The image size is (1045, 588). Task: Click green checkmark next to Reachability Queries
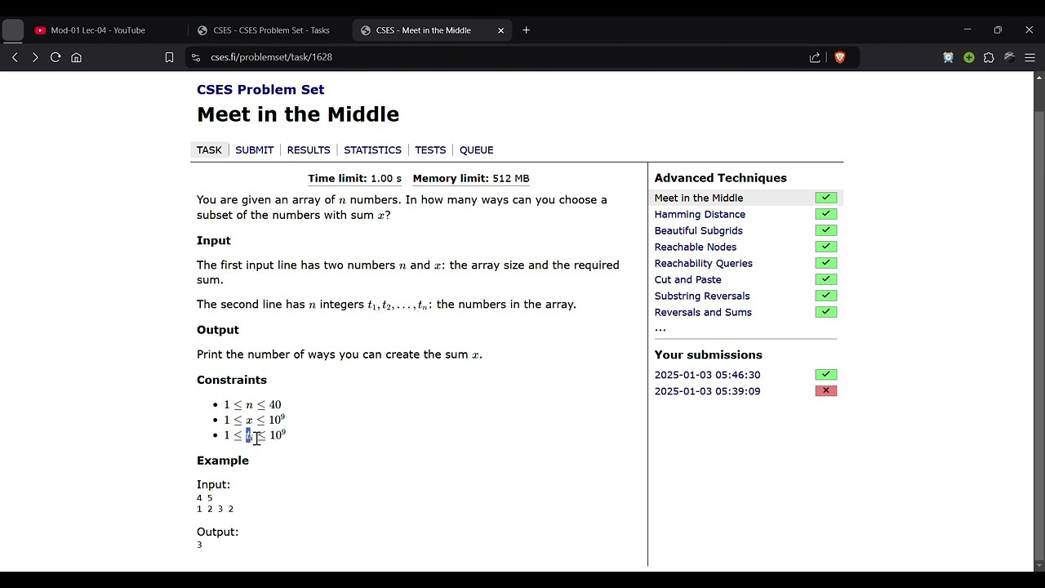[x=825, y=263]
